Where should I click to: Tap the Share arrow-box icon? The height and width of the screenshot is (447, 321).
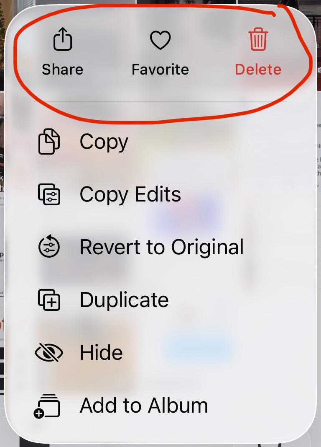coord(63,39)
